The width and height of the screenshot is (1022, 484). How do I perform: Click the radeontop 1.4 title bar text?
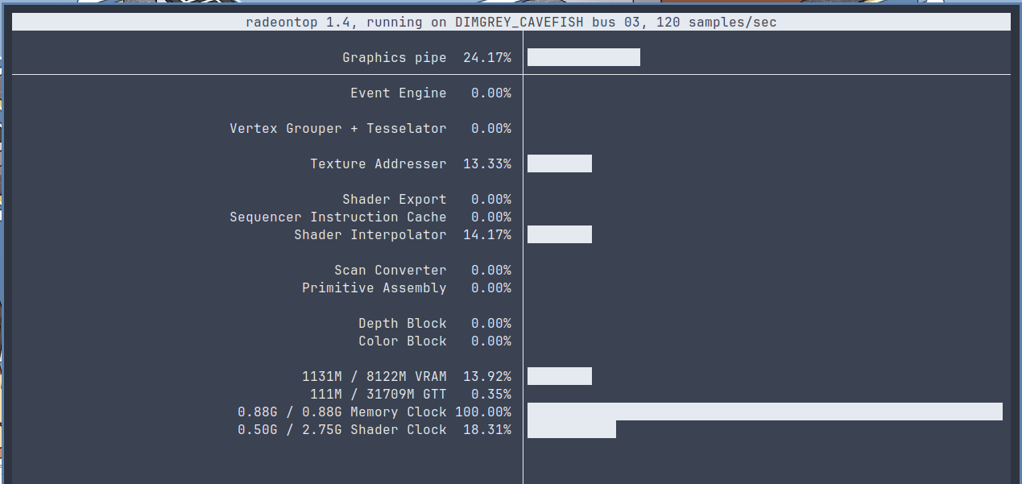[511, 23]
